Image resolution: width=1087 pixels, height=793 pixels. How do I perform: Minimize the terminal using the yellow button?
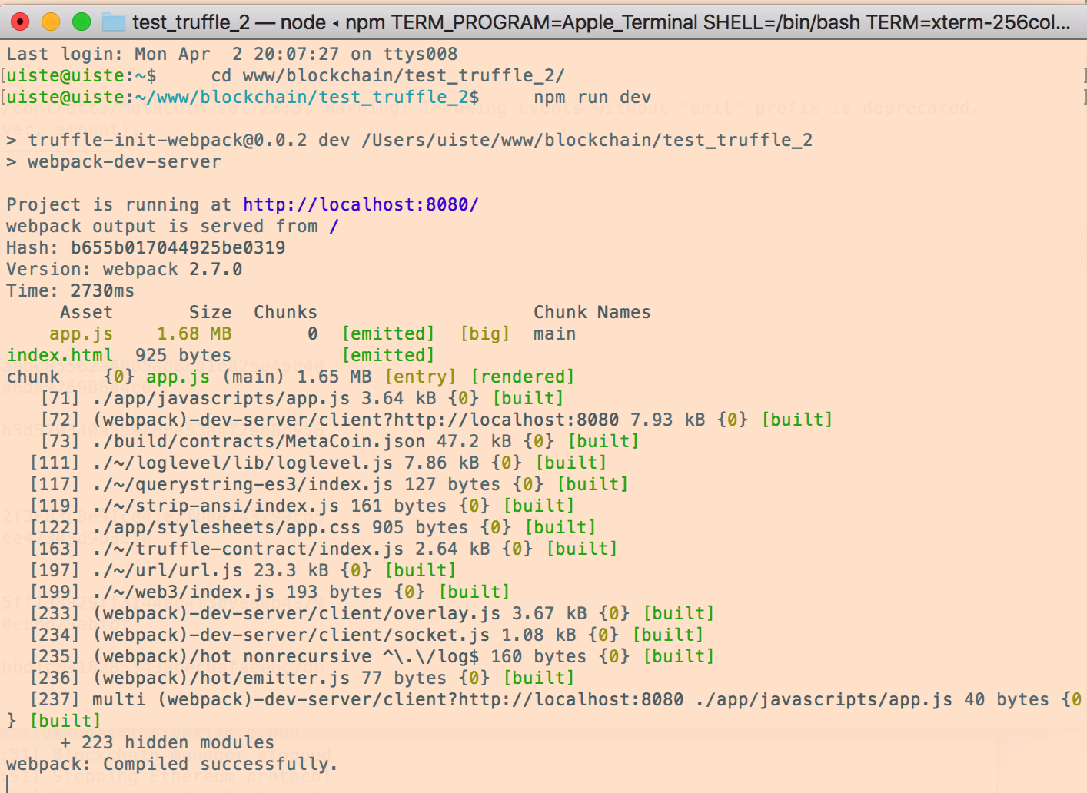pyautogui.click(x=51, y=22)
